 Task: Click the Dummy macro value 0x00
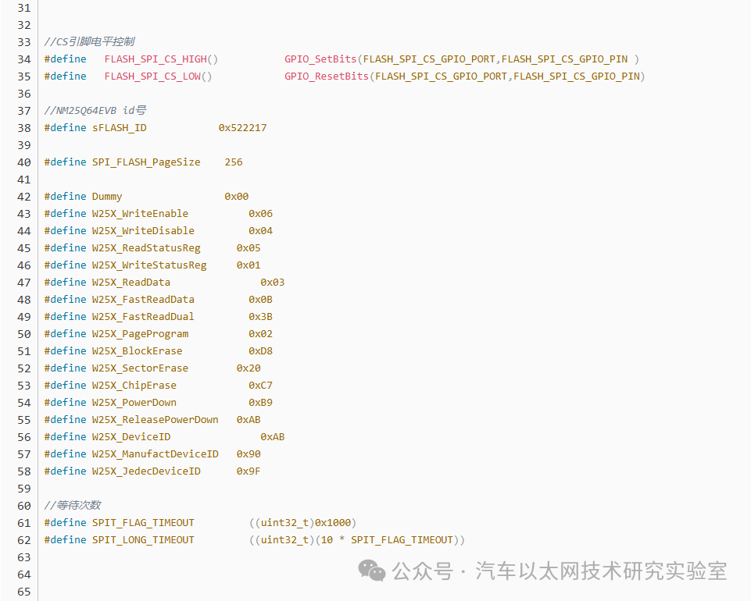pos(237,197)
